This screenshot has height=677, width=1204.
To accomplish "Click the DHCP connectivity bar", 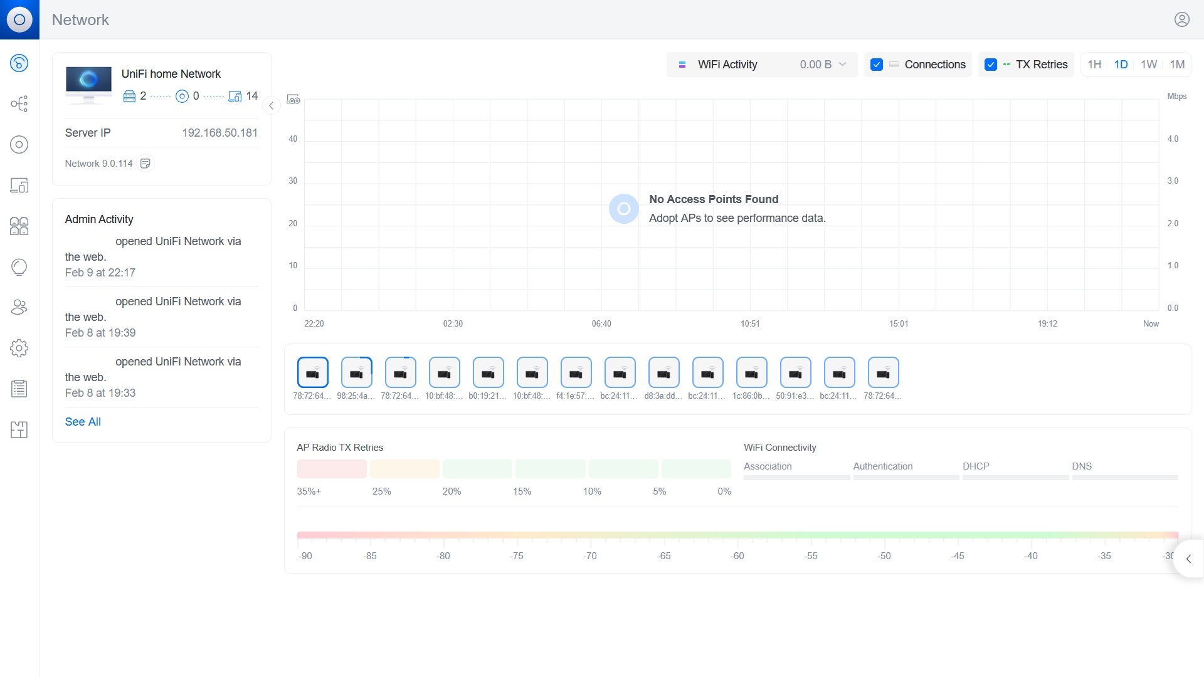I will [x=1015, y=478].
